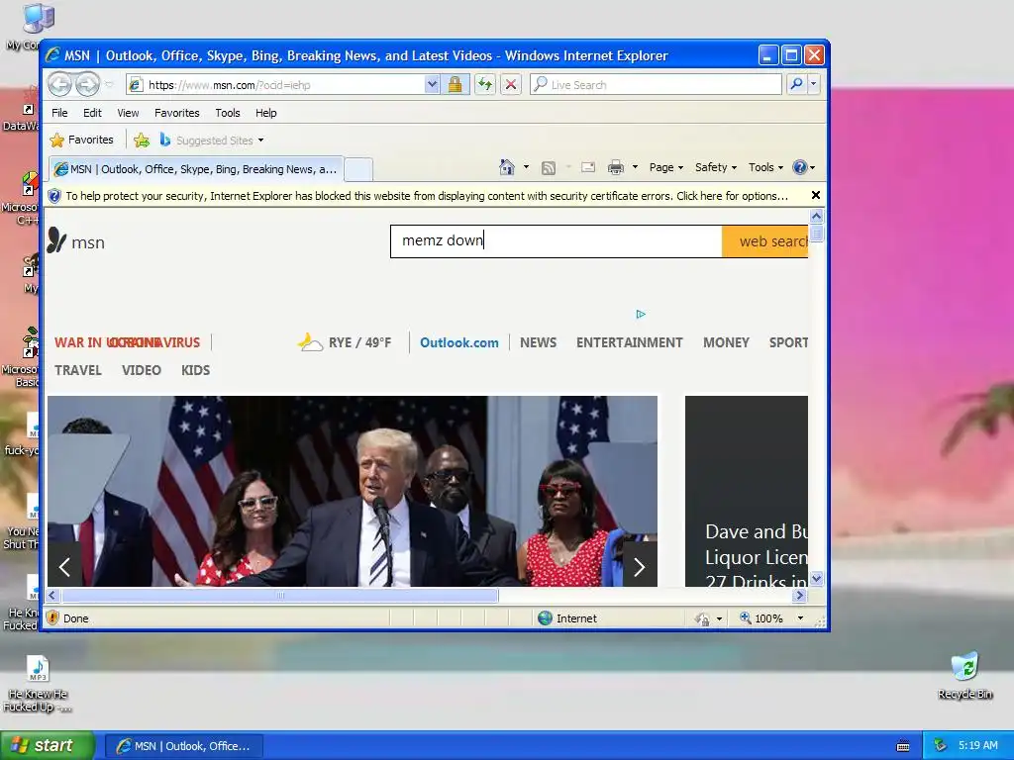Click the Internet zone status indicator
The height and width of the screenshot is (760, 1014).
[567, 618]
